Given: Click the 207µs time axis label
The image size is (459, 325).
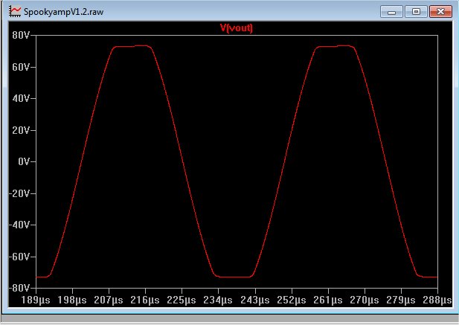Looking at the screenshot, I should (109, 300).
